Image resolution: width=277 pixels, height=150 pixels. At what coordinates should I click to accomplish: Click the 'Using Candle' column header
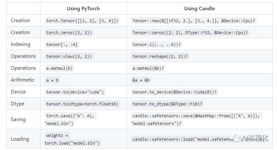point(199,9)
